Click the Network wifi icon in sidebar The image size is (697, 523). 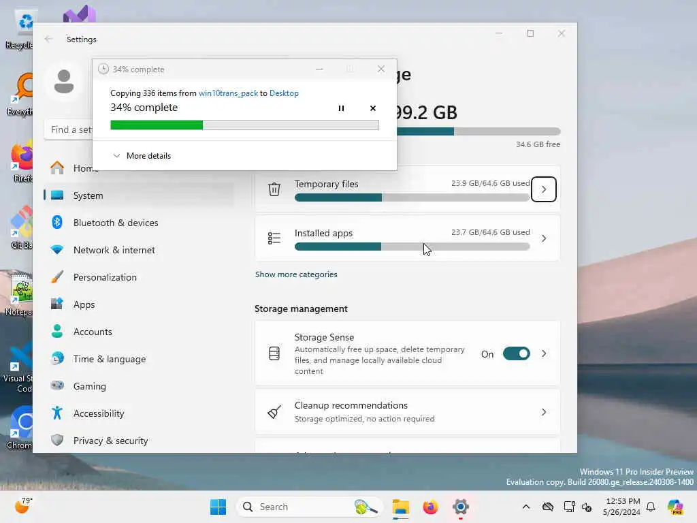(x=57, y=249)
